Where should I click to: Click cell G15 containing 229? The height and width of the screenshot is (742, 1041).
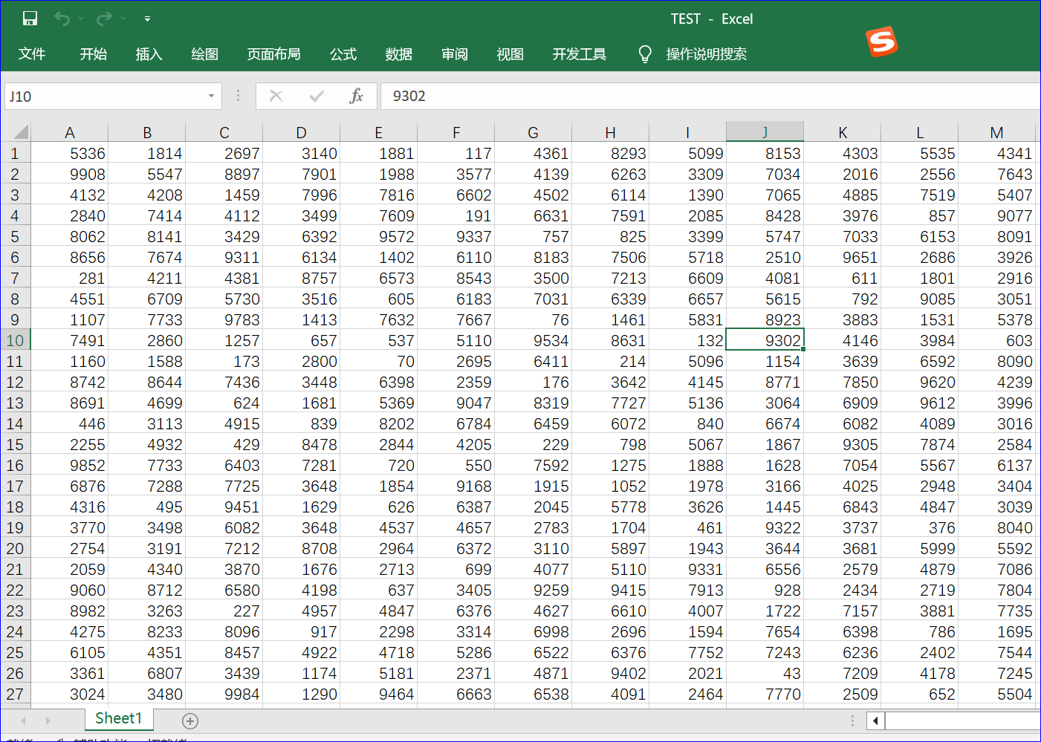[x=534, y=444]
